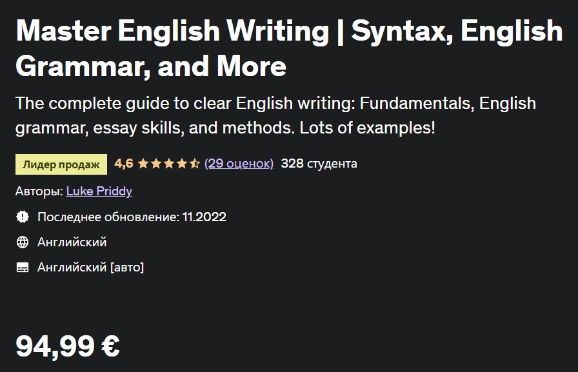Click the "Авторы:" label
Screen dimensions: 578x372
point(39,191)
